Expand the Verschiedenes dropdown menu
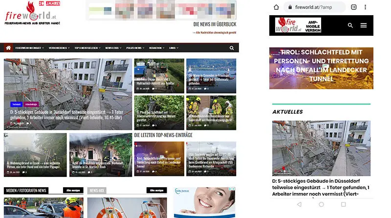Screen dimensions: 391x218 [59, 48]
